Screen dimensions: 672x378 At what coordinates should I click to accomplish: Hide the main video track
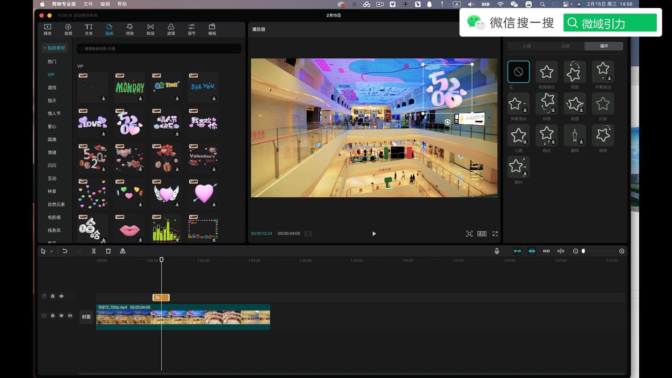coord(61,316)
